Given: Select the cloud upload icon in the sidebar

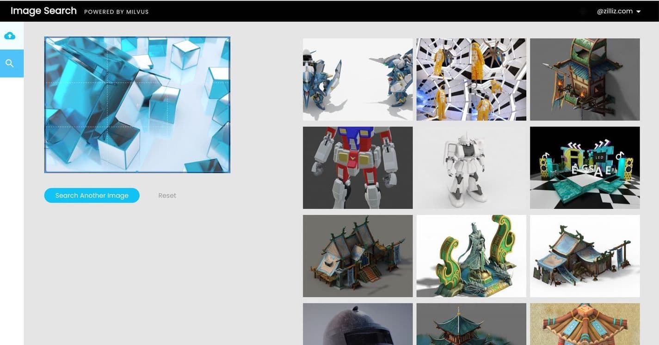Looking at the screenshot, I should tap(10, 35).
